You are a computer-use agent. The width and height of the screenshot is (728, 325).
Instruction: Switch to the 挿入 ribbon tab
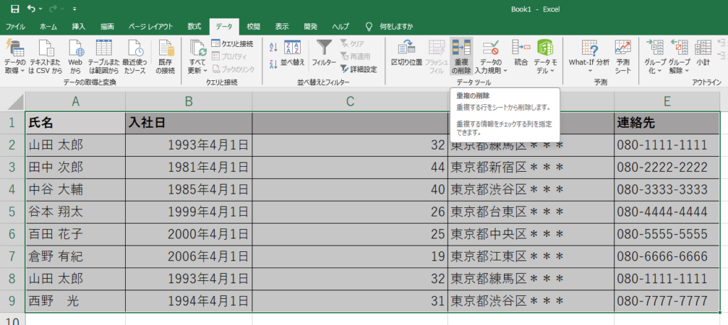78,26
